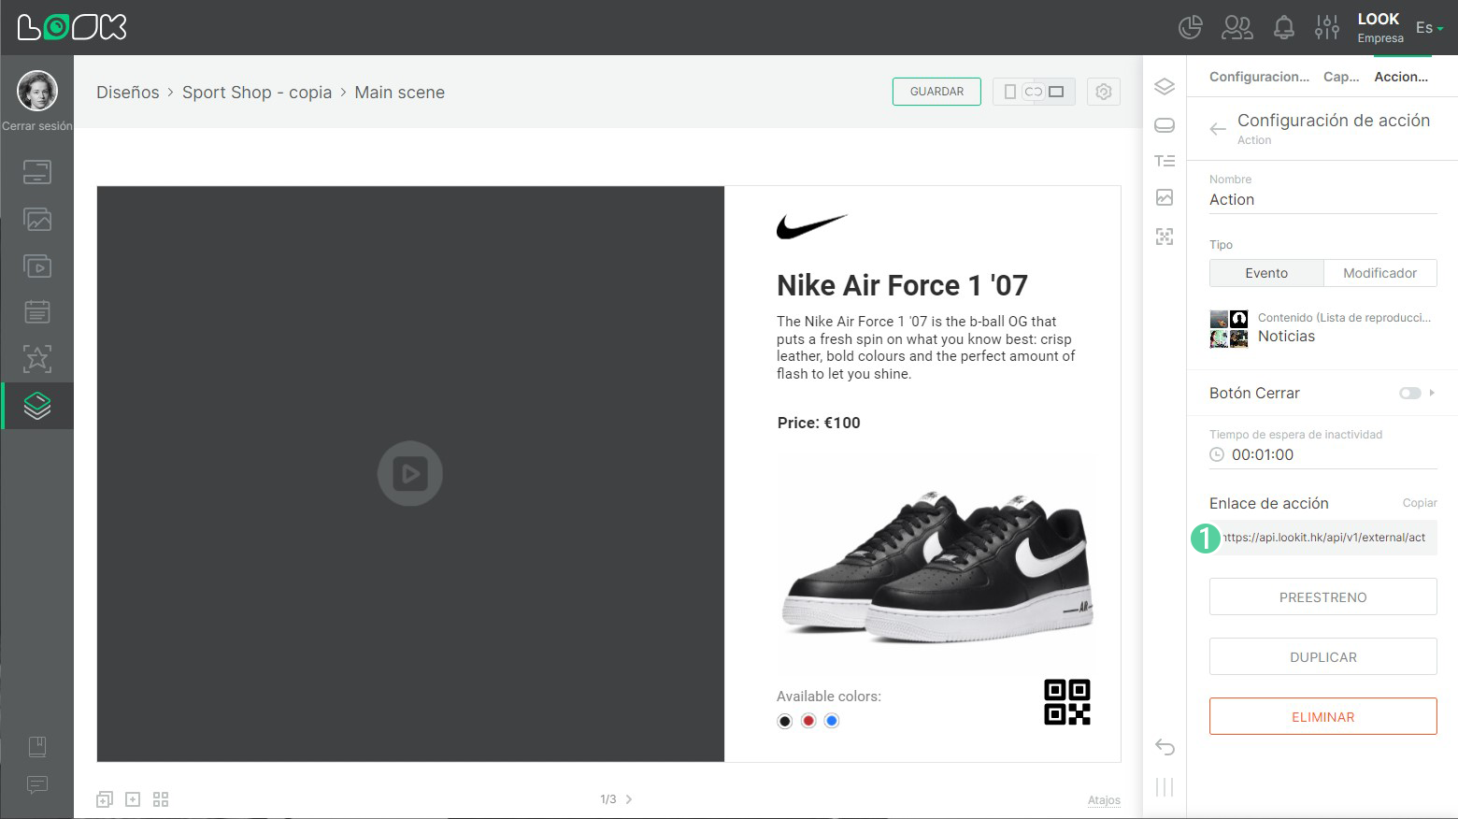The width and height of the screenshot is (1458, 819).
Task: Click the action link URL field
Action: click(1322, 538)
